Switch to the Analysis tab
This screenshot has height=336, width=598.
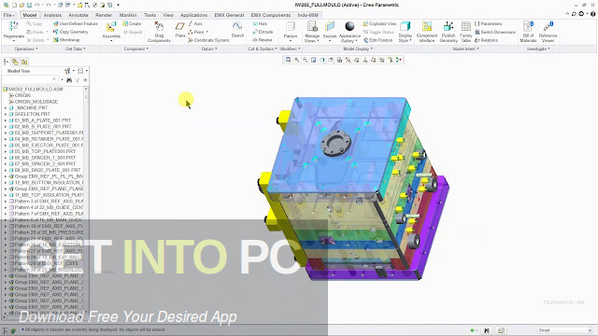52,15
